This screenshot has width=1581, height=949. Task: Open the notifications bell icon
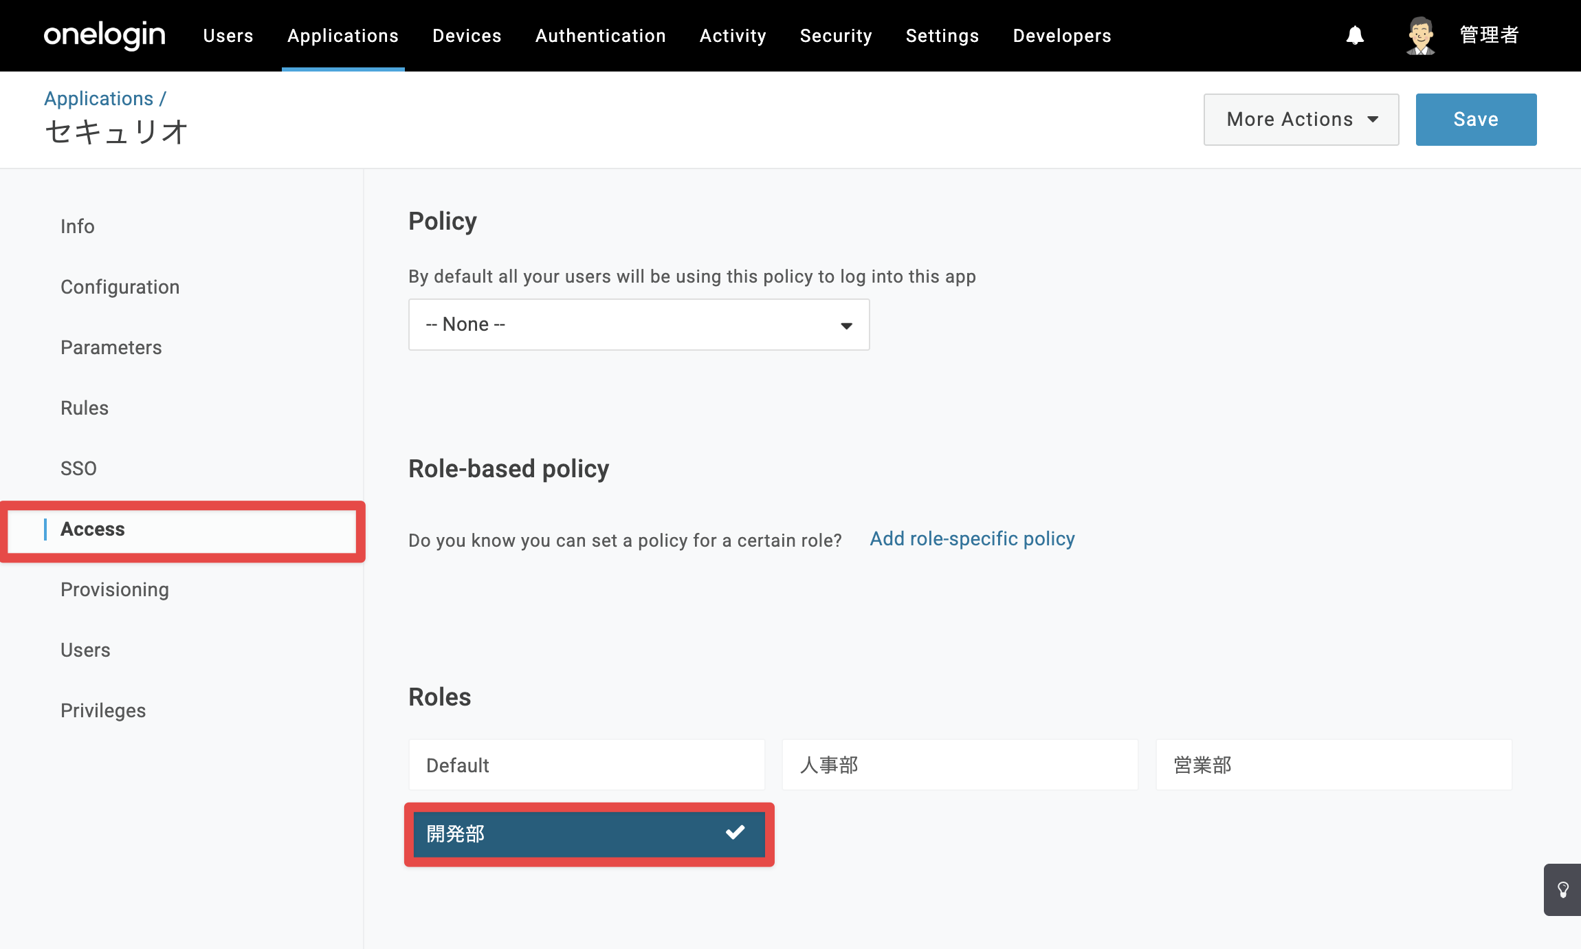point(1355,35)
